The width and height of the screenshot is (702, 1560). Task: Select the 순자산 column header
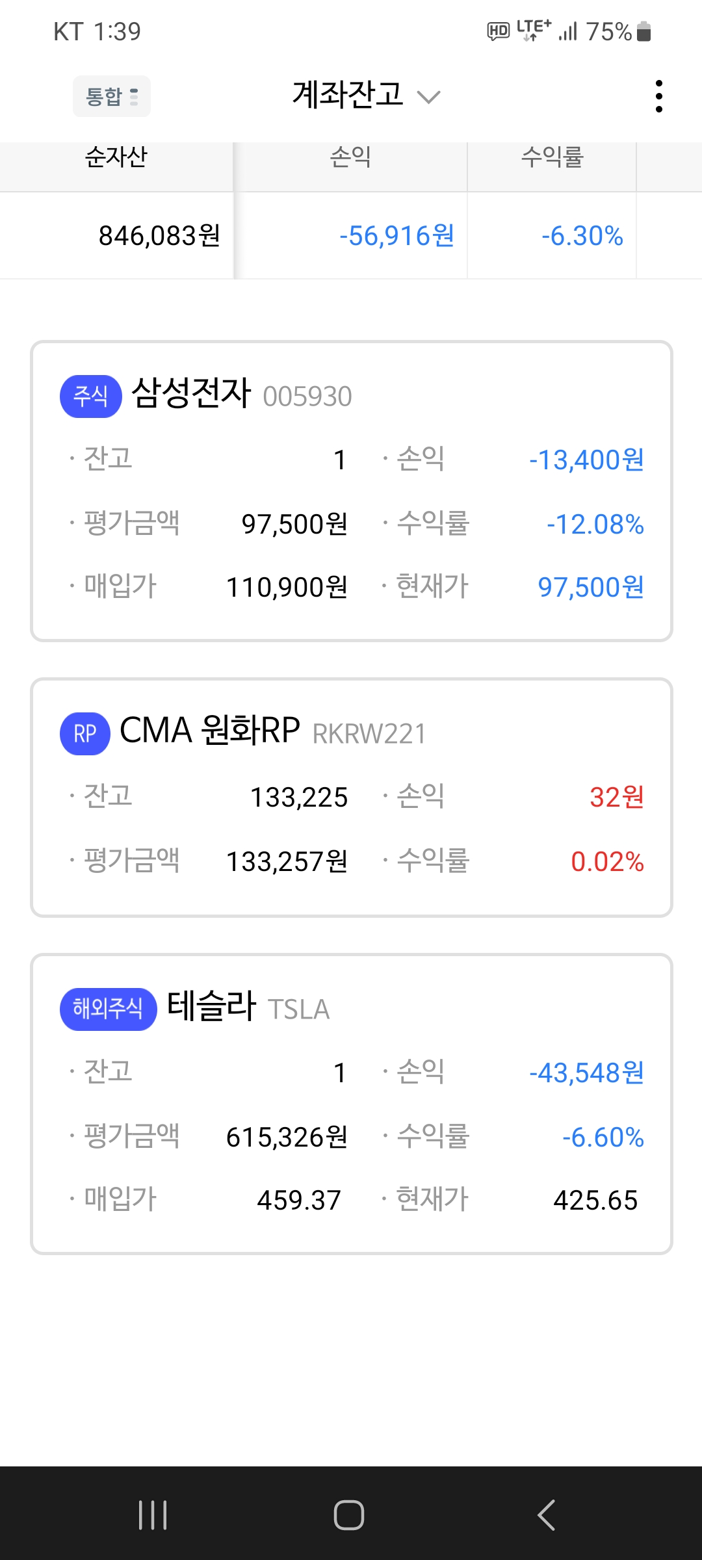coord(116,157)
